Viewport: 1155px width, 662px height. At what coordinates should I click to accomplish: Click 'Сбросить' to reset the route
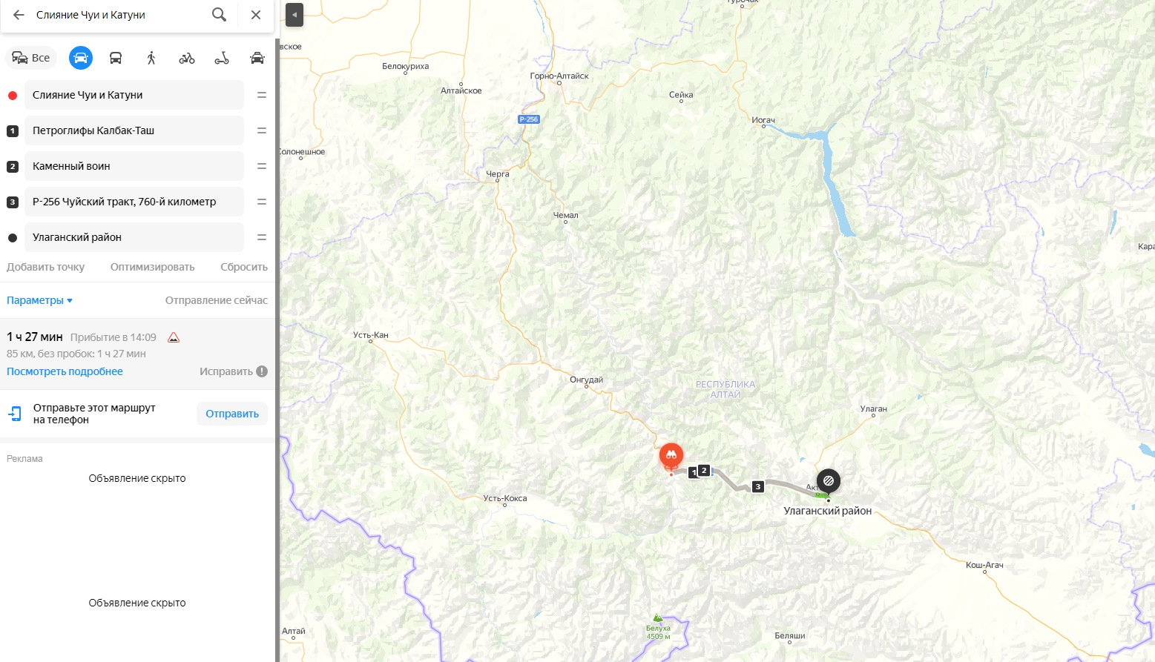coord(244,267)
